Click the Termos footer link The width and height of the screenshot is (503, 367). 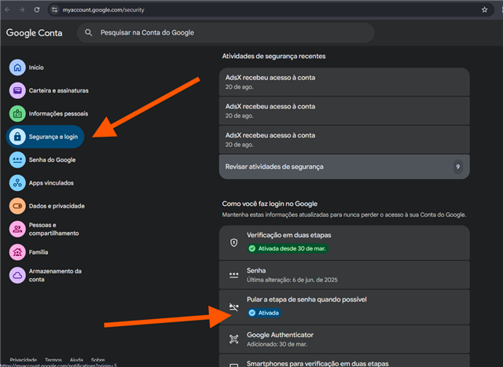[x=53, y=360]
